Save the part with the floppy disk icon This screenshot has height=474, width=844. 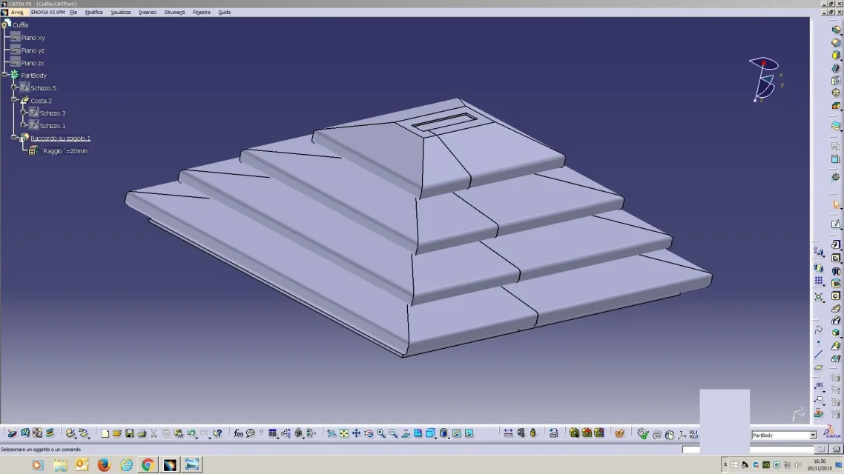[x=129, y=433]
